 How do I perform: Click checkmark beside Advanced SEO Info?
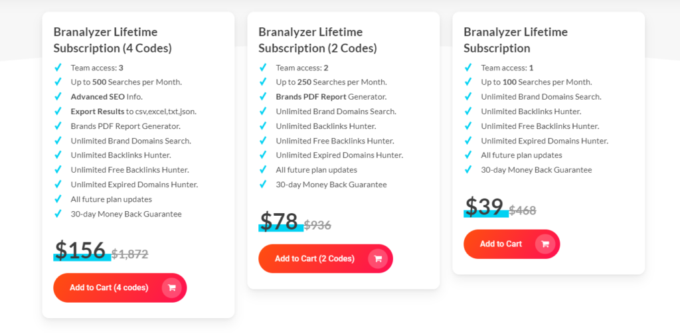(x=58, y=97)
